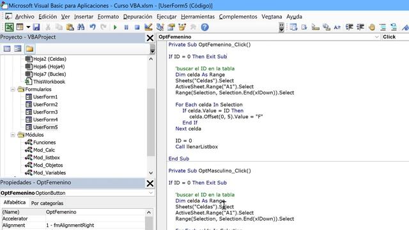This screenshot has width=409, height=230.
Task: Open Project Explorer toolbar icon
Action: point(160,27)
